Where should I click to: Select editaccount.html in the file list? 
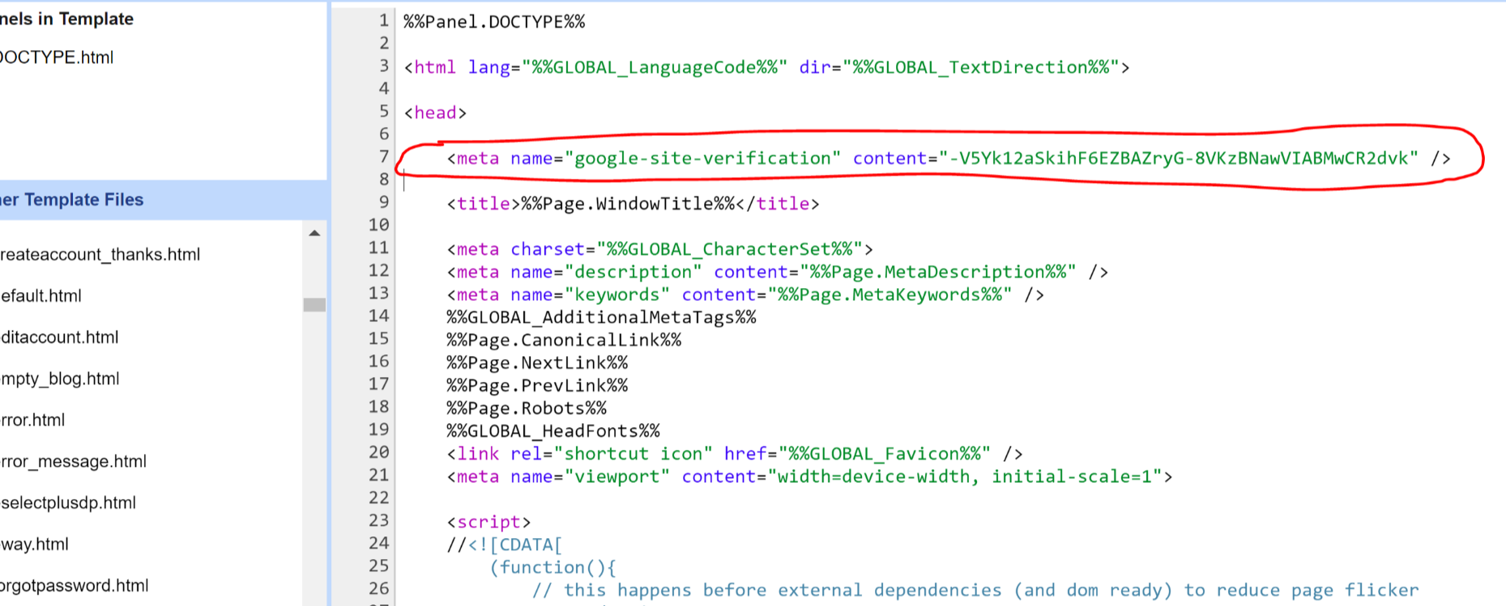60,337
